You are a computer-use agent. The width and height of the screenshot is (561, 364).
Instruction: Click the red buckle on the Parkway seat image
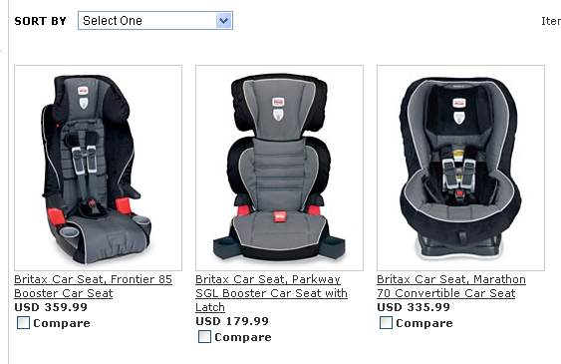tap(279, 216)
